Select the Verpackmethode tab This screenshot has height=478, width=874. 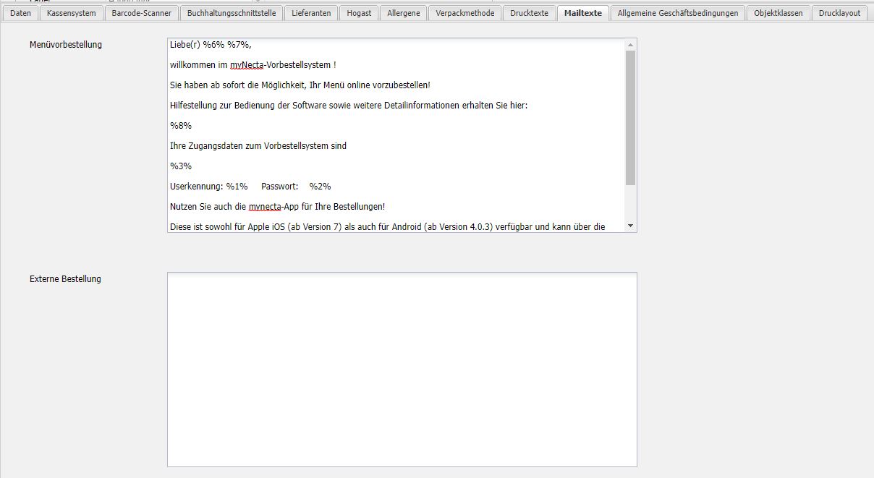click(464, 13)
